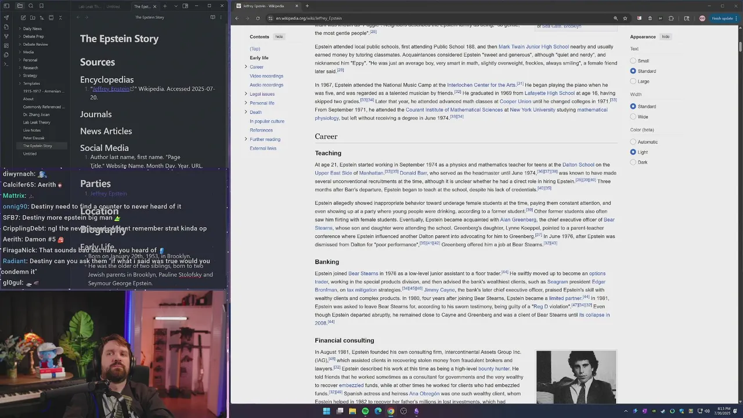
Task: Toggle the Obsidian right sidebar icon
Action: pos(185,6)
